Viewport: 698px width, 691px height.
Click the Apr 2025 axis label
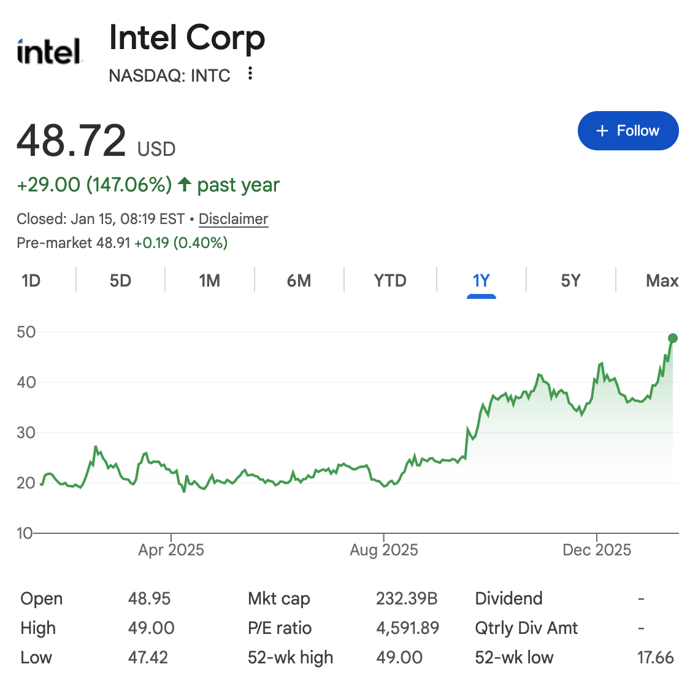[x=171, y=549]
